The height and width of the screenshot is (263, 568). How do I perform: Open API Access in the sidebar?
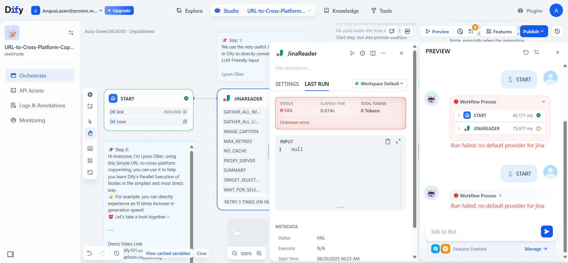click(40, 90)
